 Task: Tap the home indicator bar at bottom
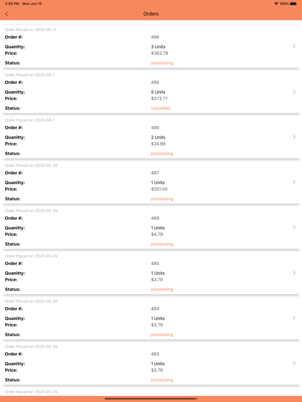151,399
